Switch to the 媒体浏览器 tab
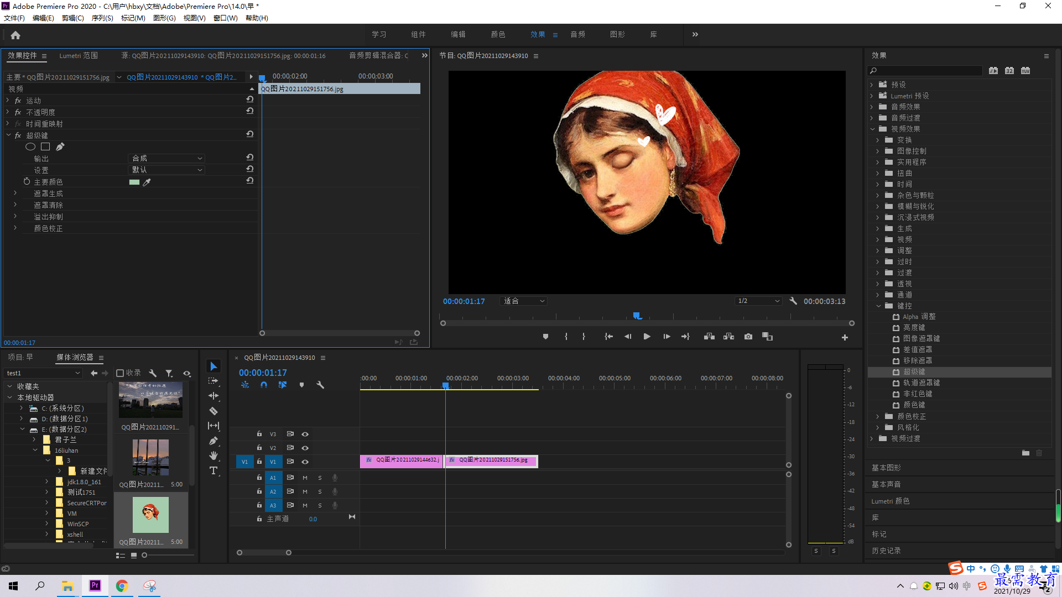 click(75, 358)
